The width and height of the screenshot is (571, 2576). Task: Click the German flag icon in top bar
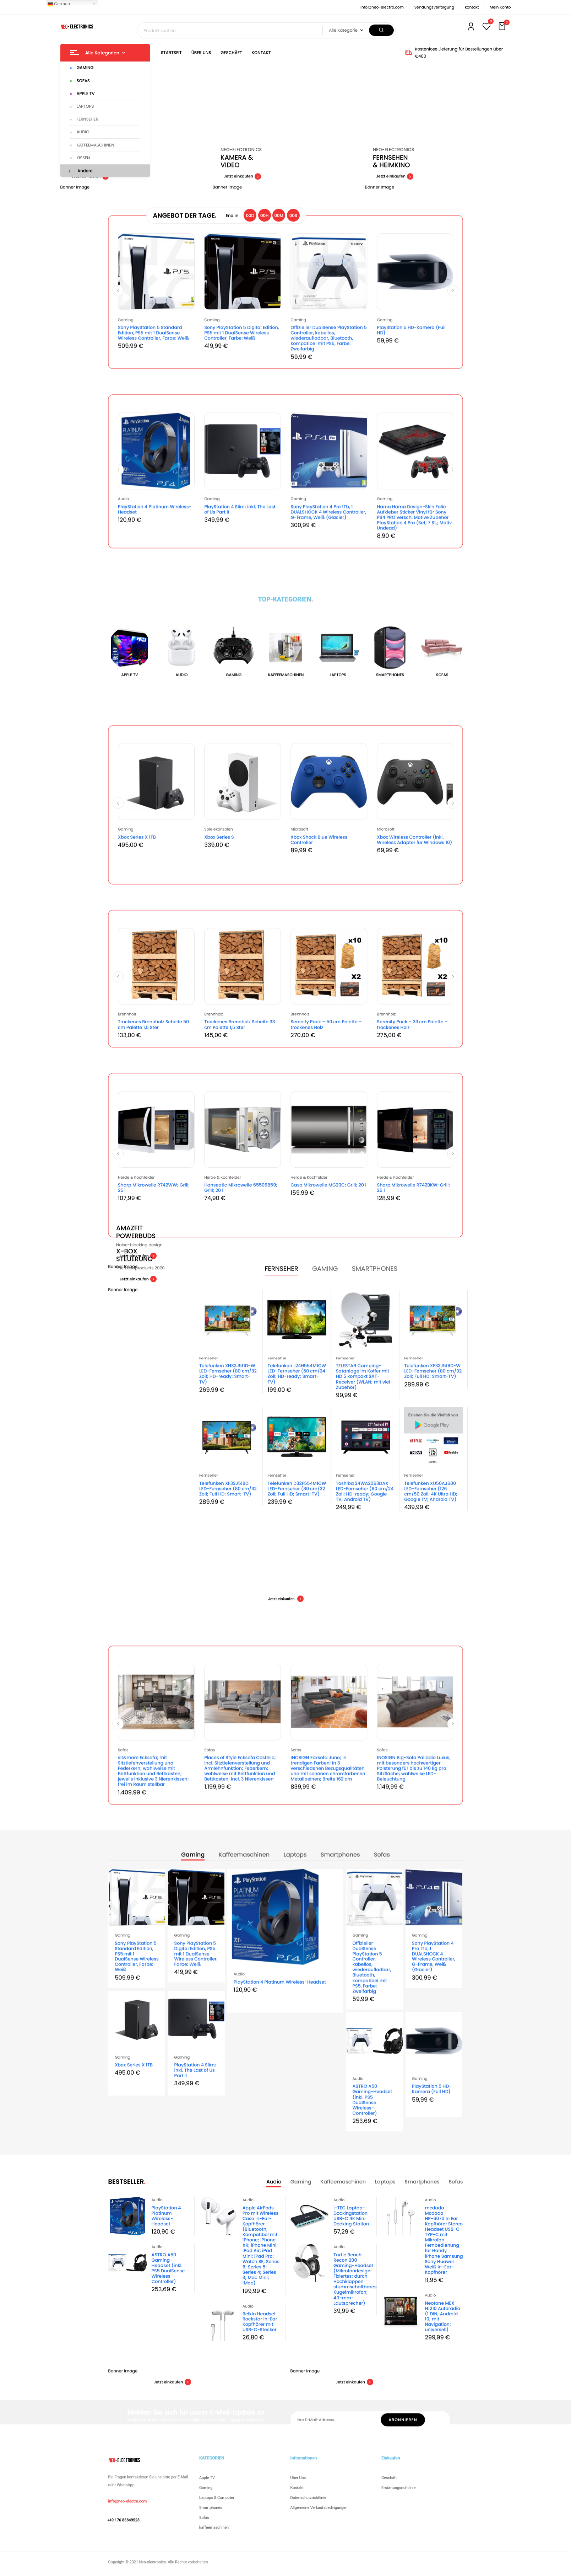[x=50, y=4]
